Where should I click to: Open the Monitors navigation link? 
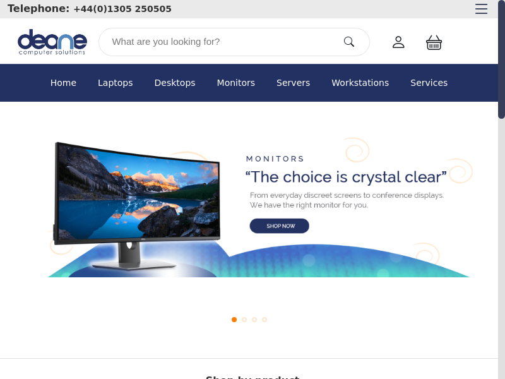click(x=235, y=83)
